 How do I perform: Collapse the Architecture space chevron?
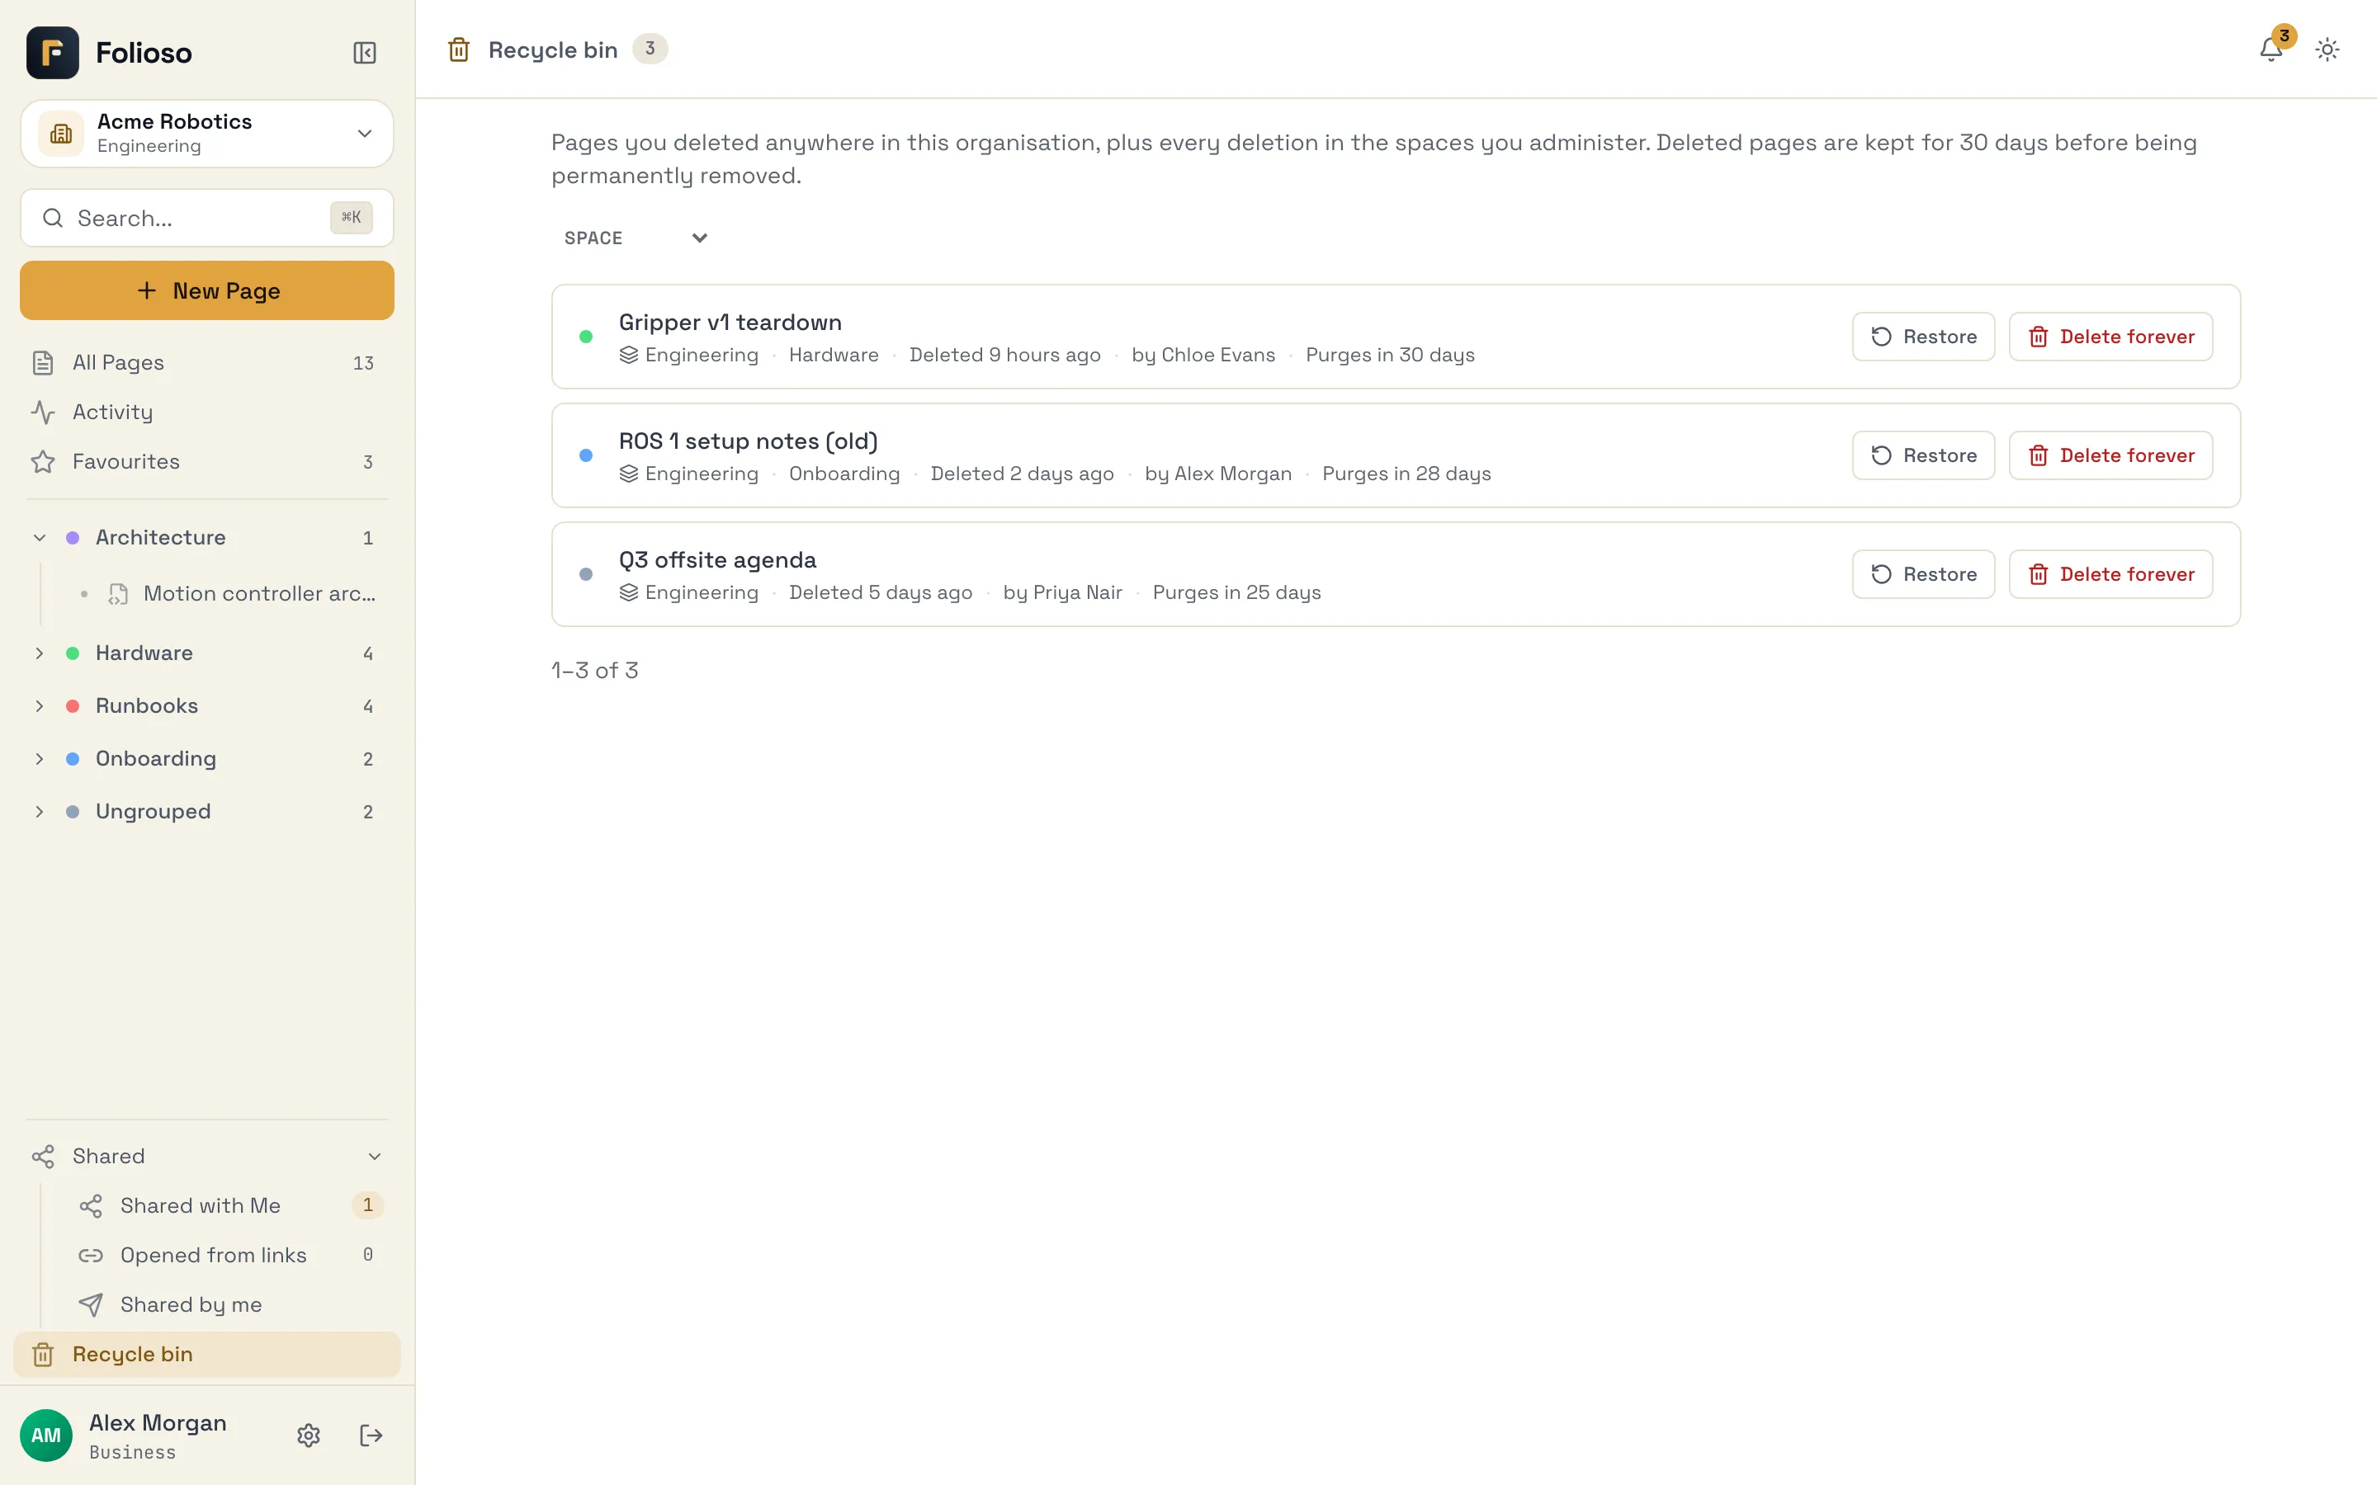pos(40,538)
